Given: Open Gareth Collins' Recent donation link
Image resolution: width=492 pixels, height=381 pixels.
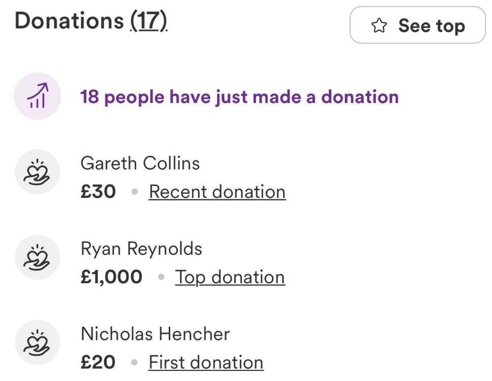Looking at the screenshot, I should 217,191.
